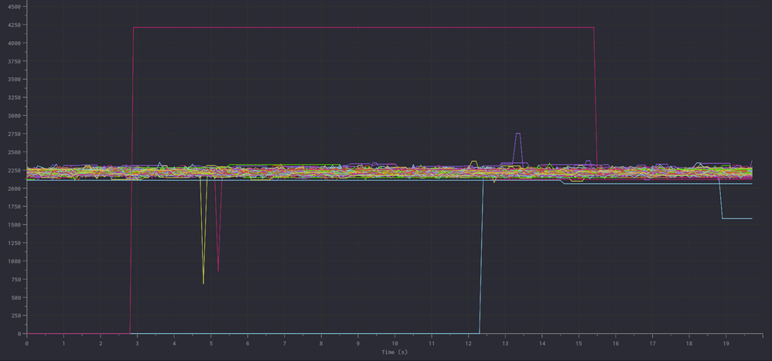Click y-axis tick label 1000

point(14,261)
